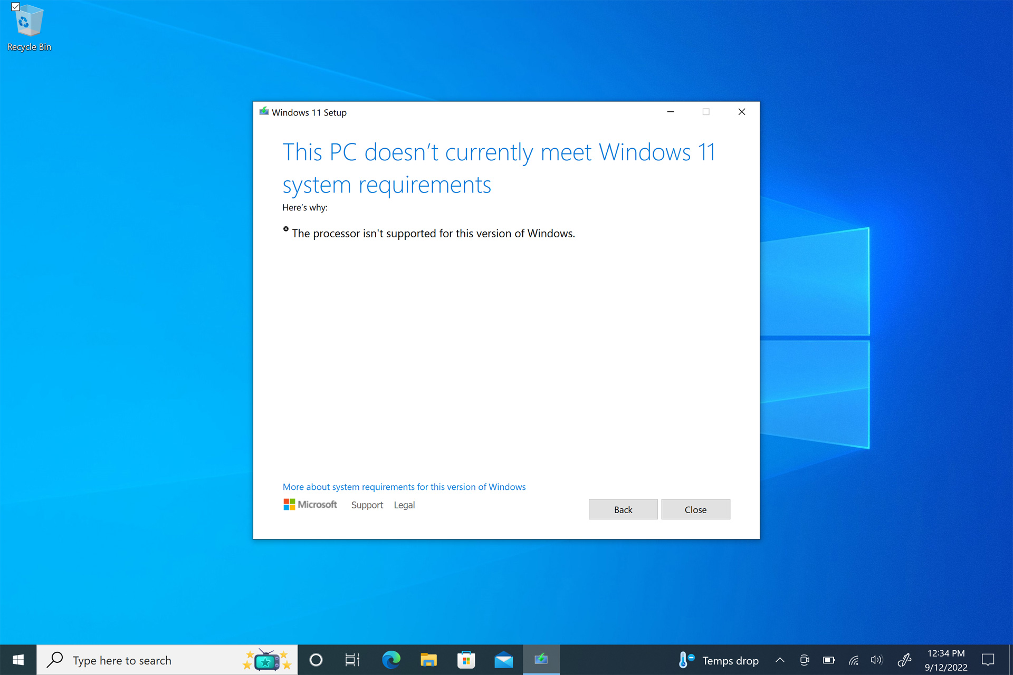Click Windows 11 Setup taskbar icon
Viewport: 1013px width, 675px height.
[x=541, y=660]
